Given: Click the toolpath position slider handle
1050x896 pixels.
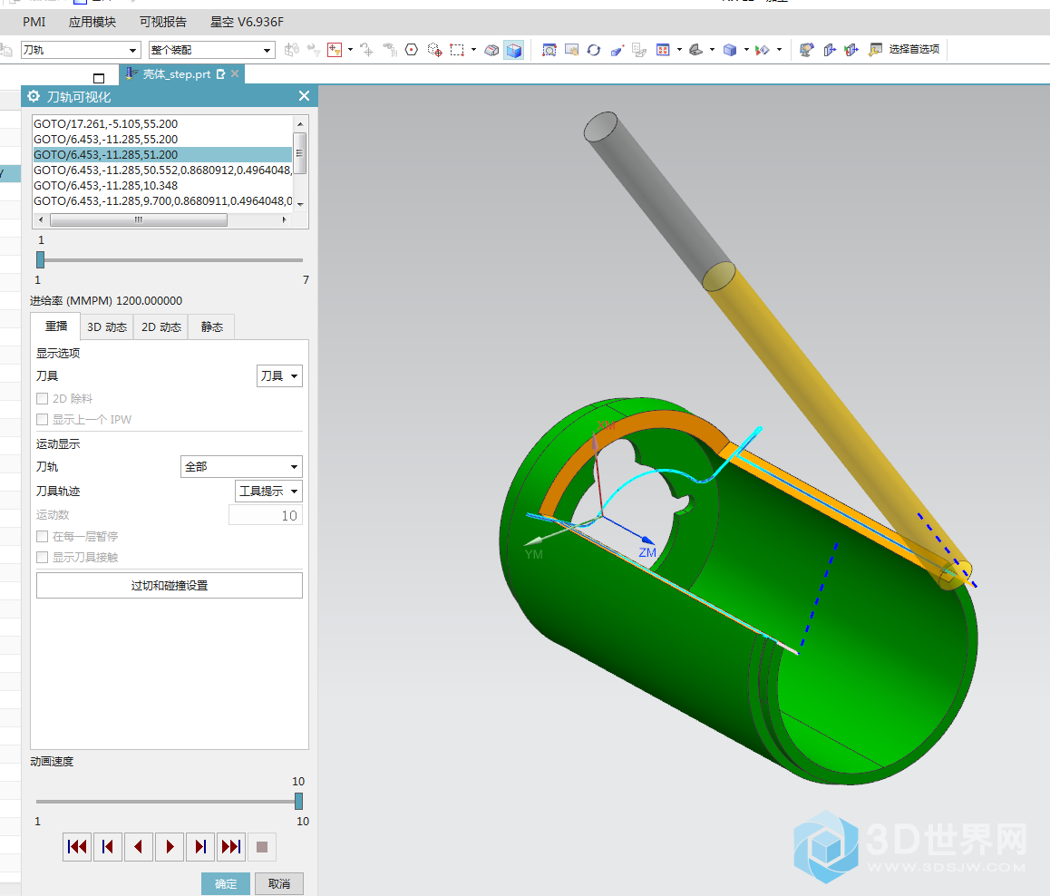Looking at the screenshot, I should click(40, 260).
